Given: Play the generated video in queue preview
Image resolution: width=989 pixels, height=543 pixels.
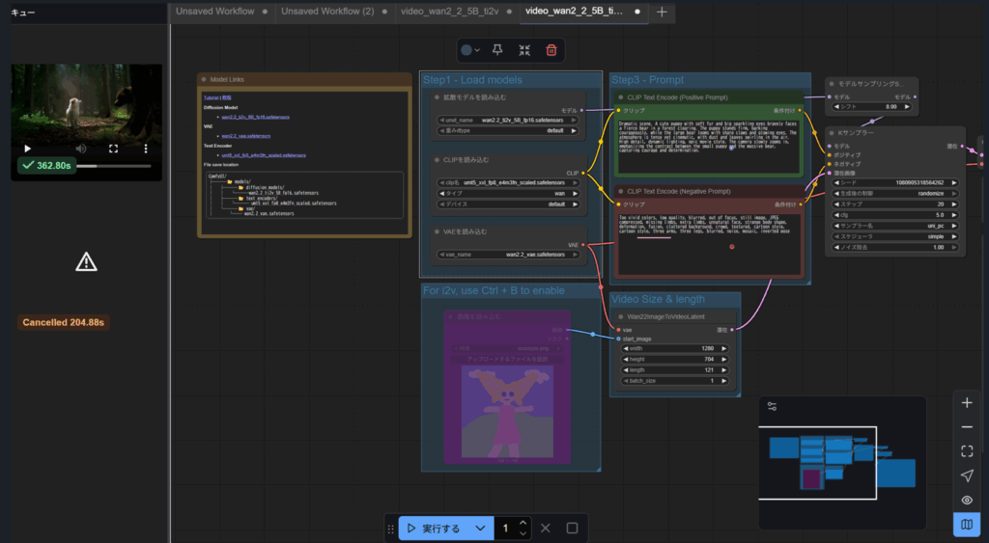Looking at the screenshot, I should tap(27, 149).
